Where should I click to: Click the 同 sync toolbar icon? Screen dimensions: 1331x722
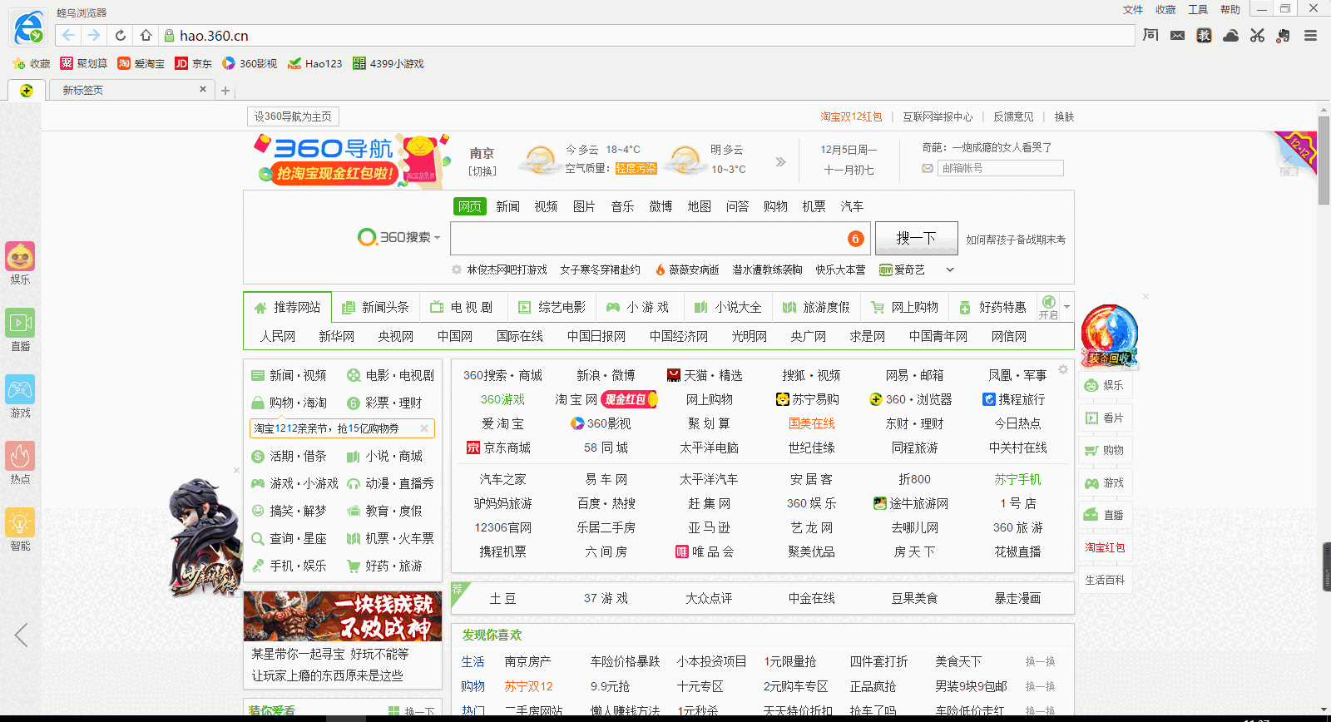(x=1150, y=35)
